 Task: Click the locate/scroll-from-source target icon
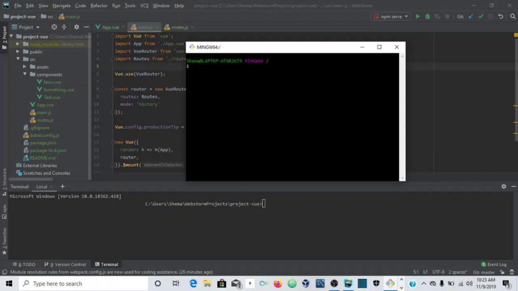click(x=54, y=27)
